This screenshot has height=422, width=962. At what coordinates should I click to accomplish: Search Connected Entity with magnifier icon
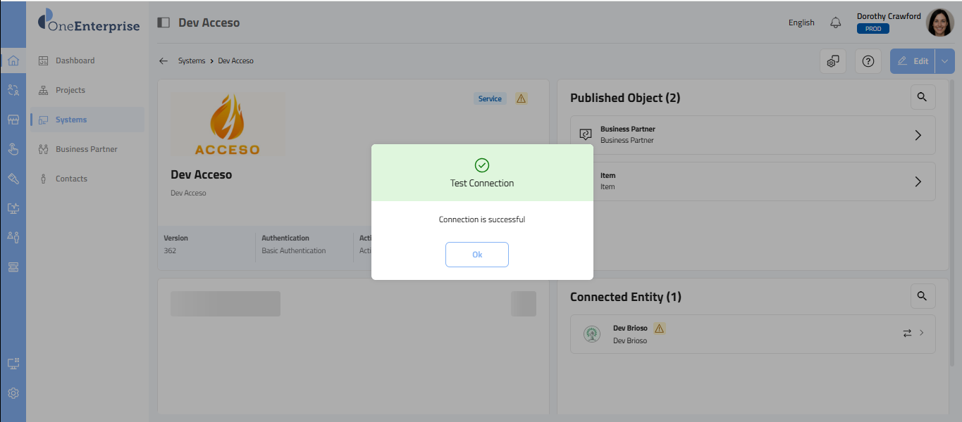click(923, 296)
